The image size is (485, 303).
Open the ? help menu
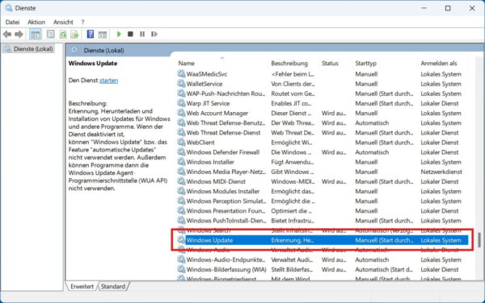(x=82, y=23)
